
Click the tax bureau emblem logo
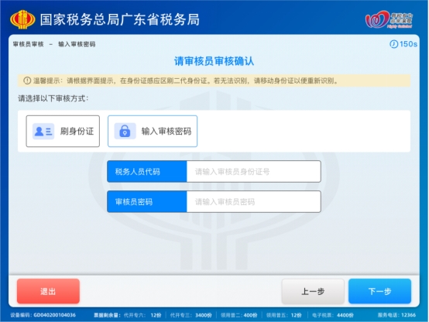click(22, 19)
